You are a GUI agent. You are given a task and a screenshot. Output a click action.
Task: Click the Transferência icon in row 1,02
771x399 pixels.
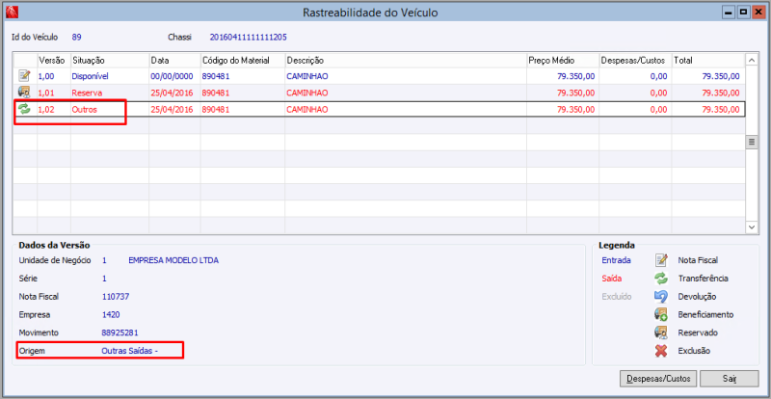[x=24, y=109]
